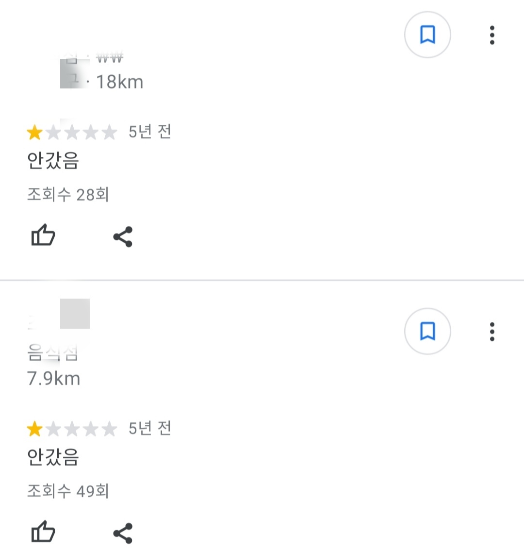Open the blurred thumbnail of second place
Image resolution: width=524 pixels, height=551 pixels.
(75, 314)
